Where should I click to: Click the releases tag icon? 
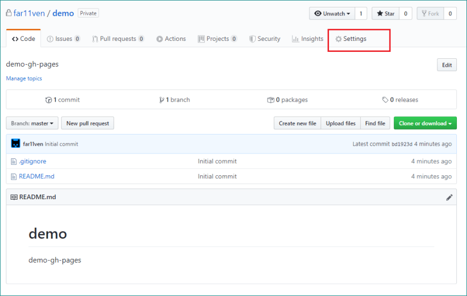point(385,100)
